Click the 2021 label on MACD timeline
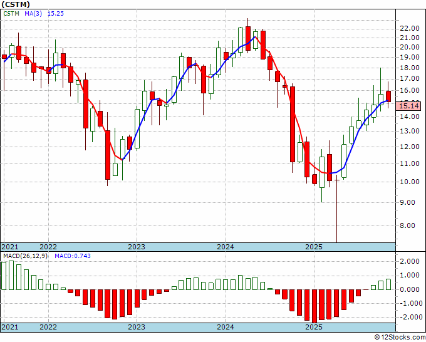Viewport: 426px width, 342px height. (10, 327)
